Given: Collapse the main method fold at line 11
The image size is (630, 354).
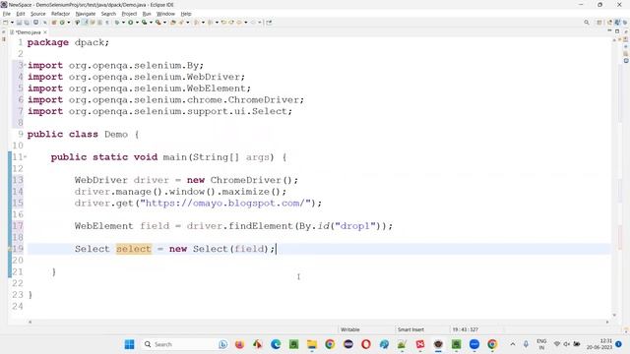Looking at the screenshot, I should click(x=25, y=157).
